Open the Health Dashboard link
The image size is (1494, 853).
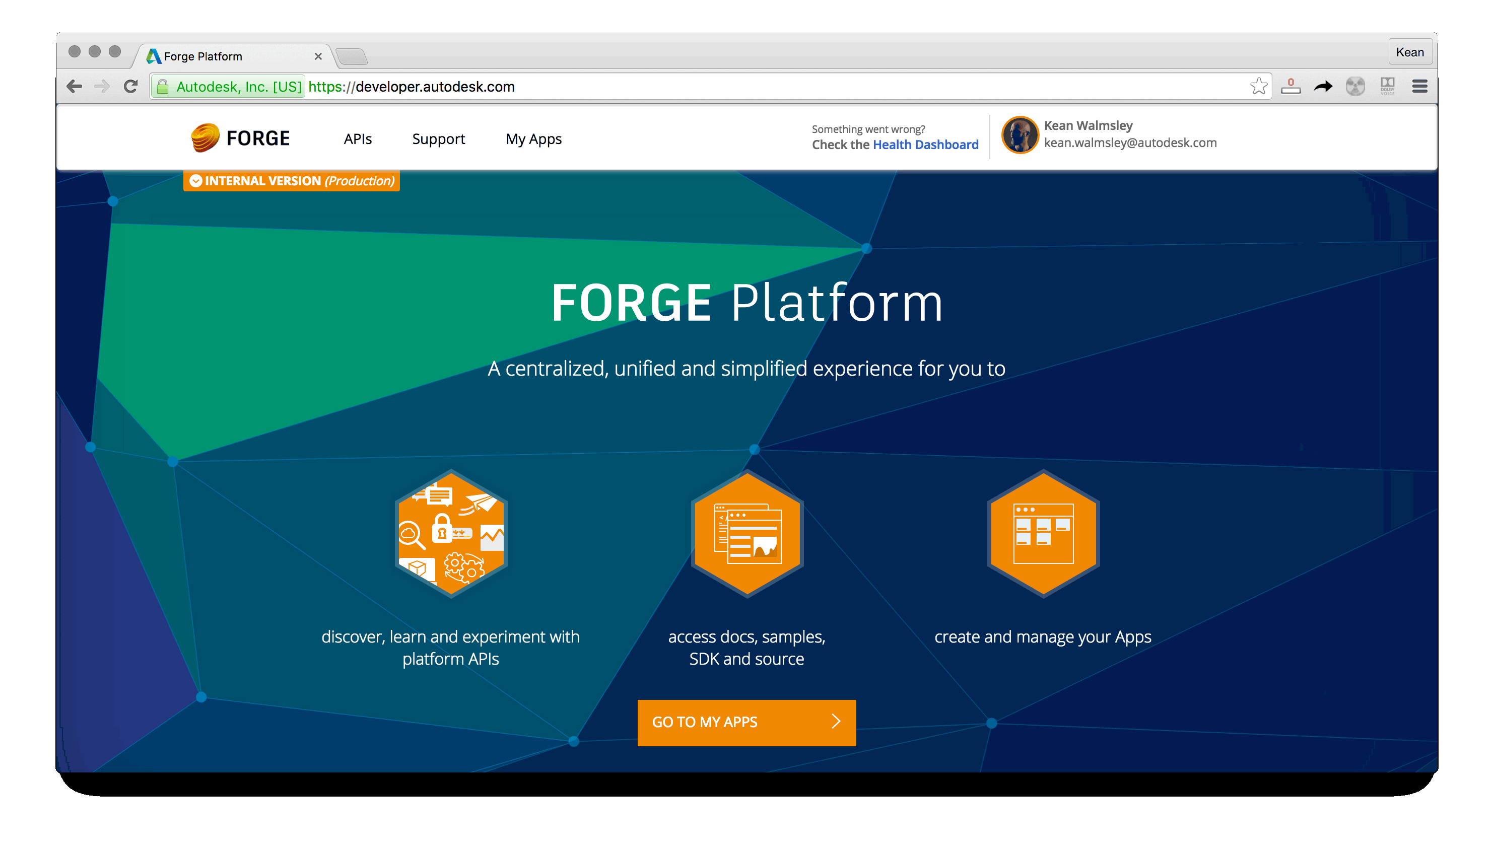[925, 145]
